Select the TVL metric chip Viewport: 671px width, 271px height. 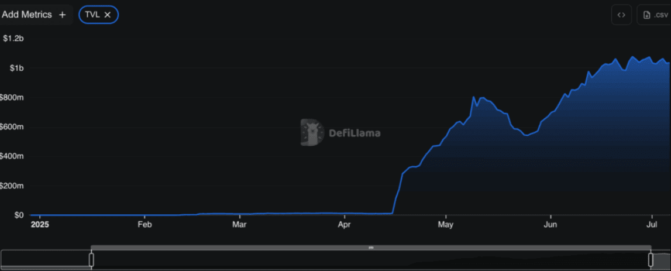pos(98,15)
